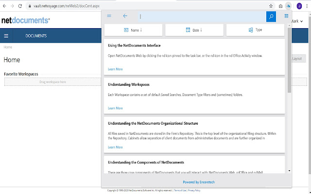Open the Privacy Policy footer link
The height and width of the screenshot is (194, 311).
[x=194, y=191]
